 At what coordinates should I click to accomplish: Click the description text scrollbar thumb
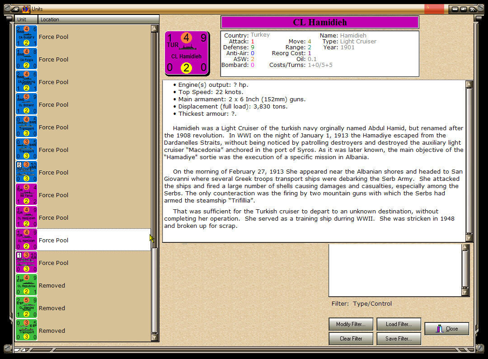(469, 161)
